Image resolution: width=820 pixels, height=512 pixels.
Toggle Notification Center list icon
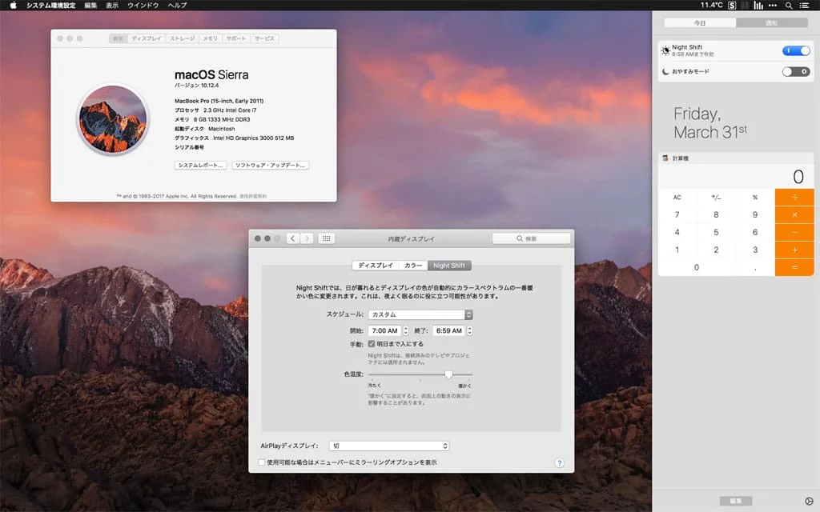coord(804,6)
